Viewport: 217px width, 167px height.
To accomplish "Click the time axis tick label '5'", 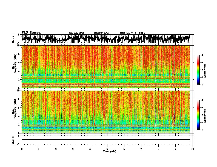I will click(107, 149).
